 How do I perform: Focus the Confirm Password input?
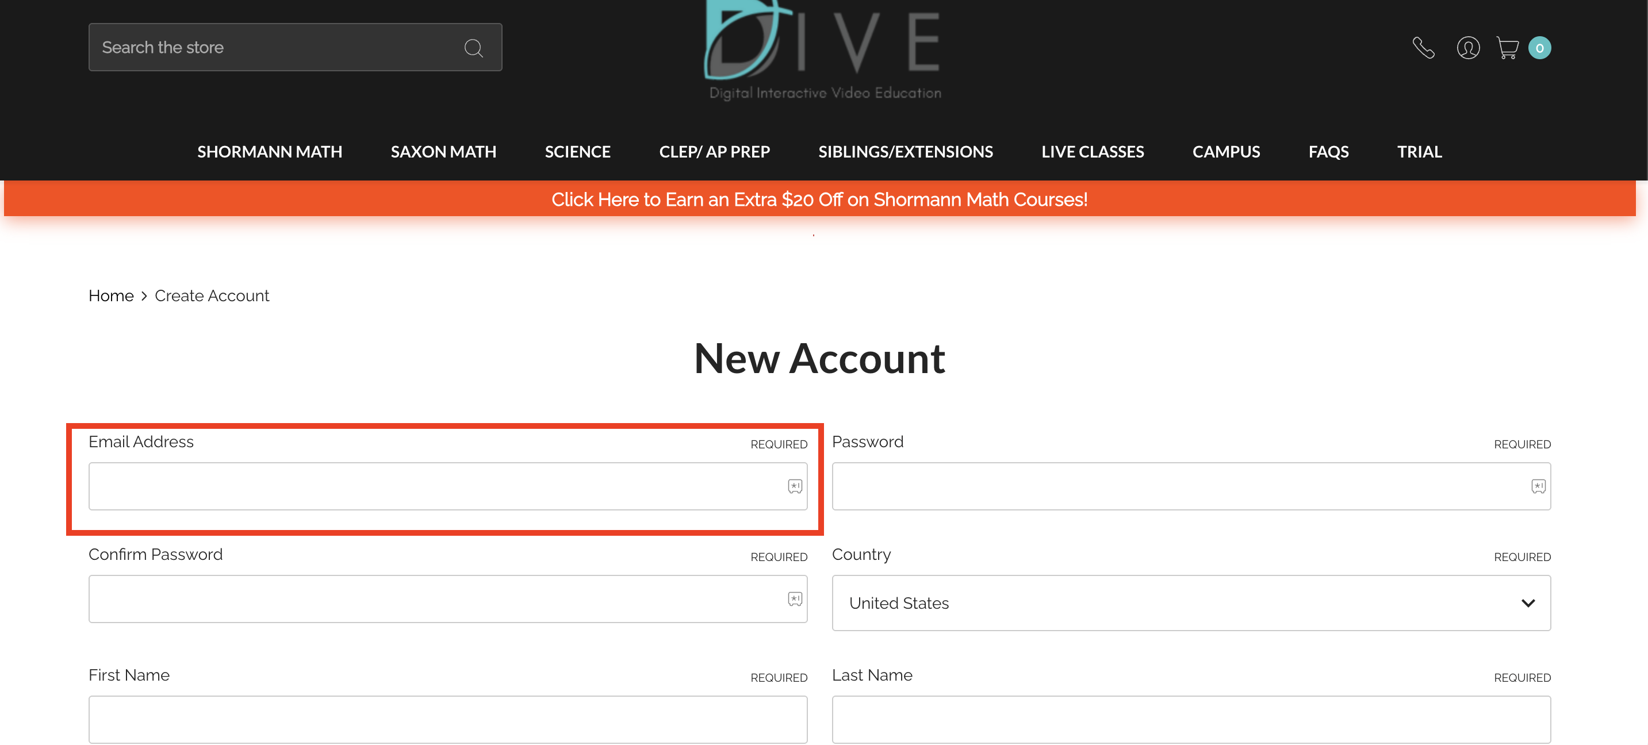pyautogui.click(x=448, y=599)
